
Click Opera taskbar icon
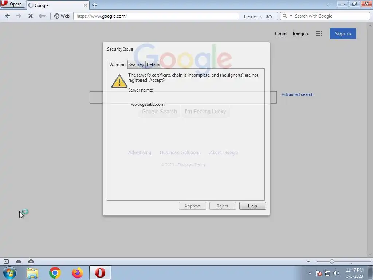pyautogui.click(x=100, y=273)
